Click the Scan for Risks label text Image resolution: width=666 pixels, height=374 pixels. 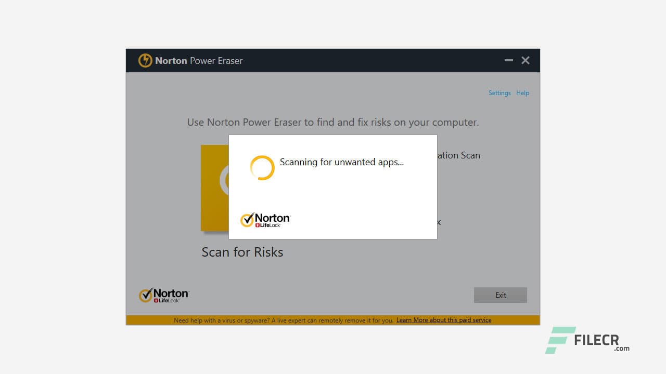pyautogui.click(x=242, y=252)
